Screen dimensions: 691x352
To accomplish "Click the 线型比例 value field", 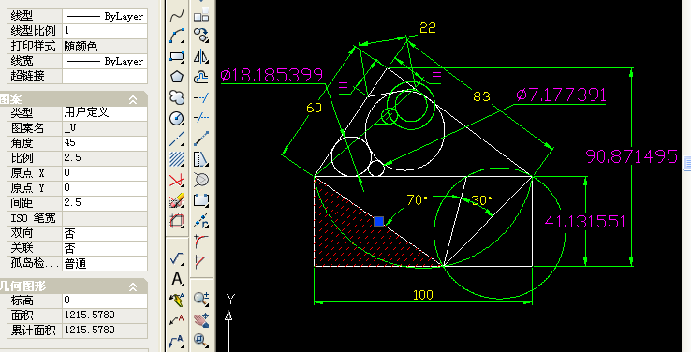I will pyautogui.click(x=105, y=31).
